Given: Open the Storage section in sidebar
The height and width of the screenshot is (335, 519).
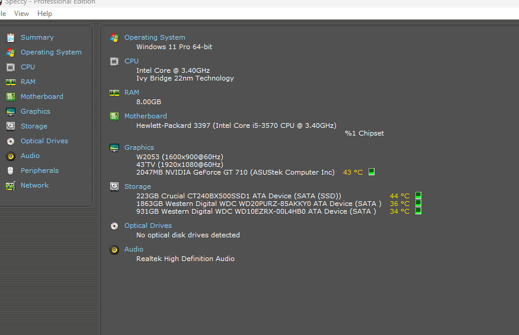Looking at the screenshot, I should click(34, 126).
